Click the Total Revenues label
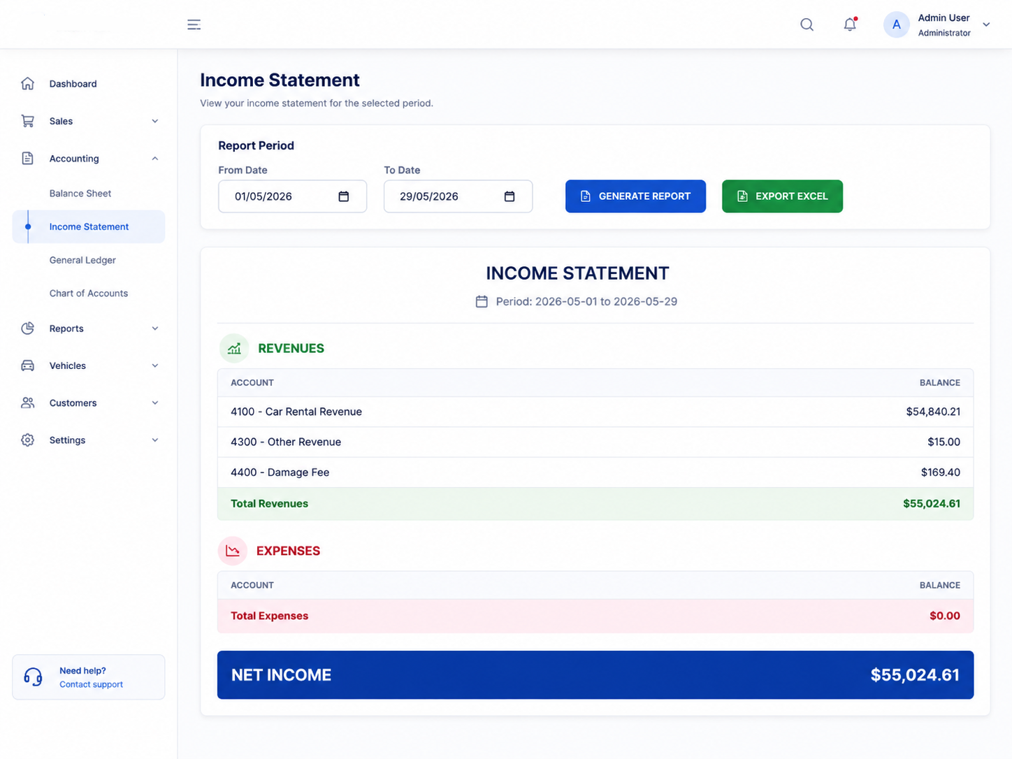Image resolution: width=1012 pixels, height=759 pixels. tap(270, 504)
